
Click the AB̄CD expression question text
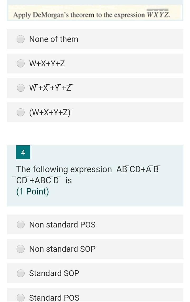point(87,174)
